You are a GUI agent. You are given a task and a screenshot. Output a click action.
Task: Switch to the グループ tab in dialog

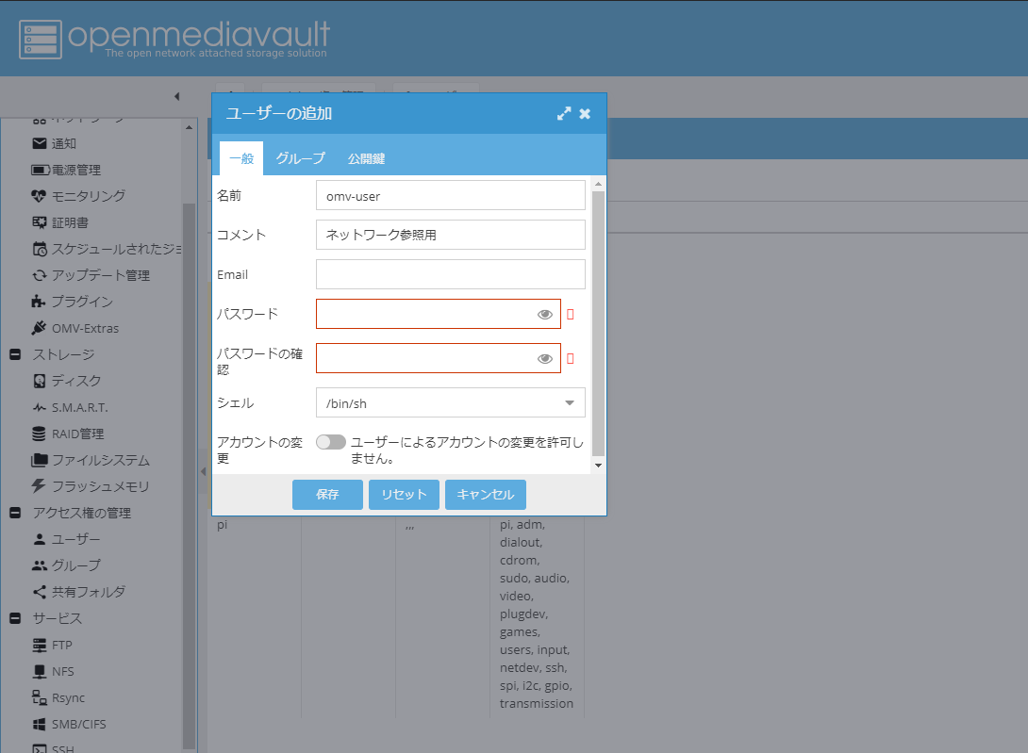300,158
